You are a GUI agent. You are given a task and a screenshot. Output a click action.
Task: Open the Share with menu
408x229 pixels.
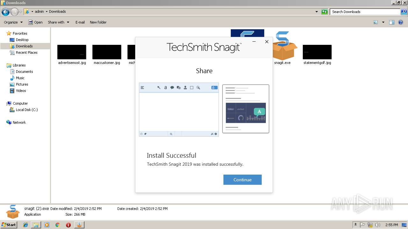pyautogui.click(x=58, y=22)
